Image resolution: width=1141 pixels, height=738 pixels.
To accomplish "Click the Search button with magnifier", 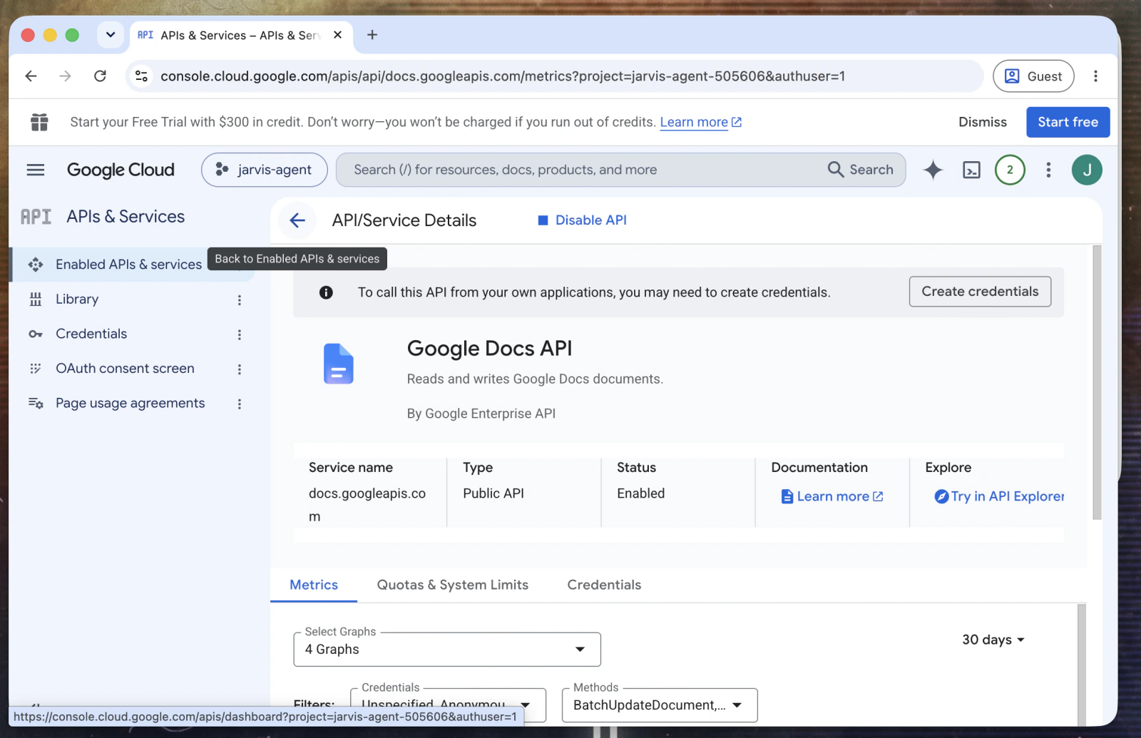I will point(861,170).
